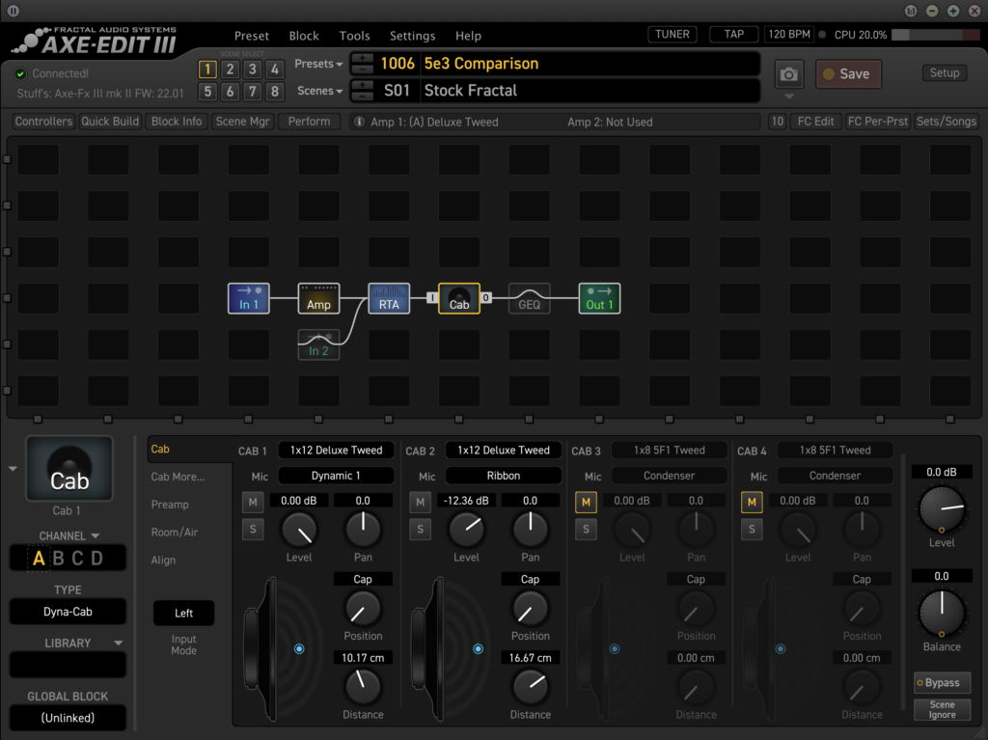Image resolution: width=988 pixels, height=740 pixels.
Task: Click the CAB 1 Level knob
Action: coord(299,530)
